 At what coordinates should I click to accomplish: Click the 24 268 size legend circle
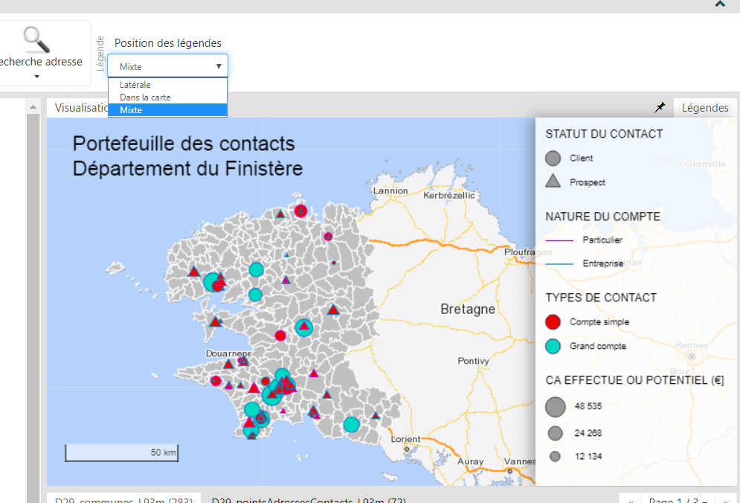555,433
